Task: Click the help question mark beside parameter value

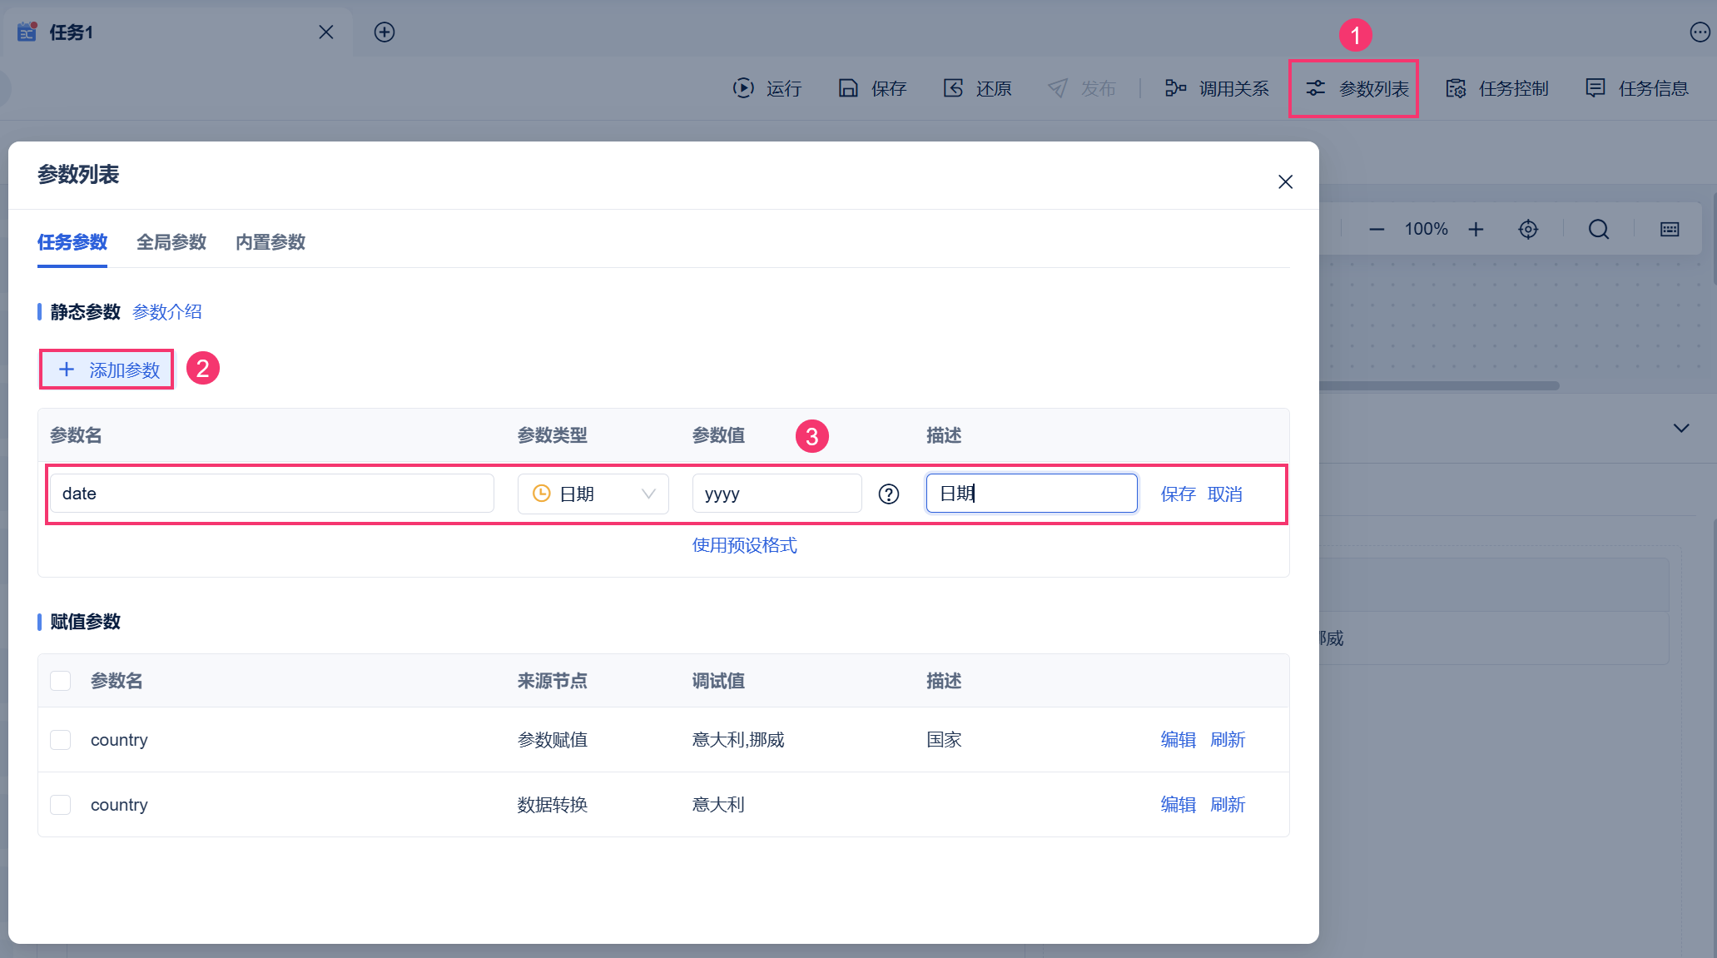Action: click(x=888, y=494)
